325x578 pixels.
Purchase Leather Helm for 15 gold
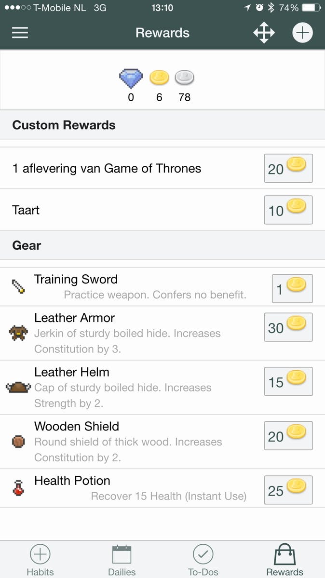pos(288,381)
